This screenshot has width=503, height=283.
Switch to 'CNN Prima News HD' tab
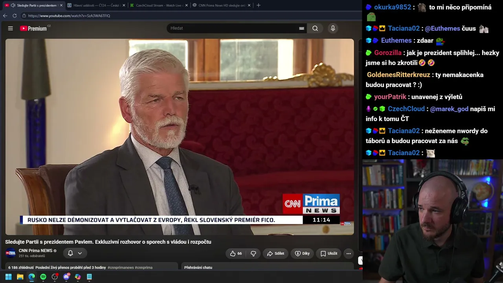point(221,6)
